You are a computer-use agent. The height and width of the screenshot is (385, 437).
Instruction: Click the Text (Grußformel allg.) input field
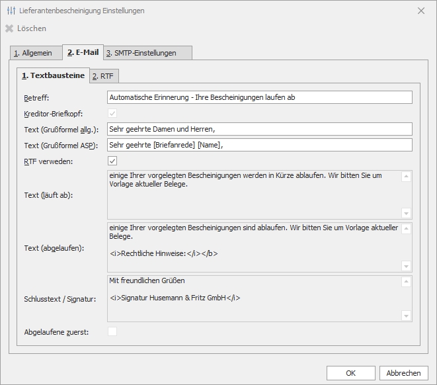click(259, 129)
